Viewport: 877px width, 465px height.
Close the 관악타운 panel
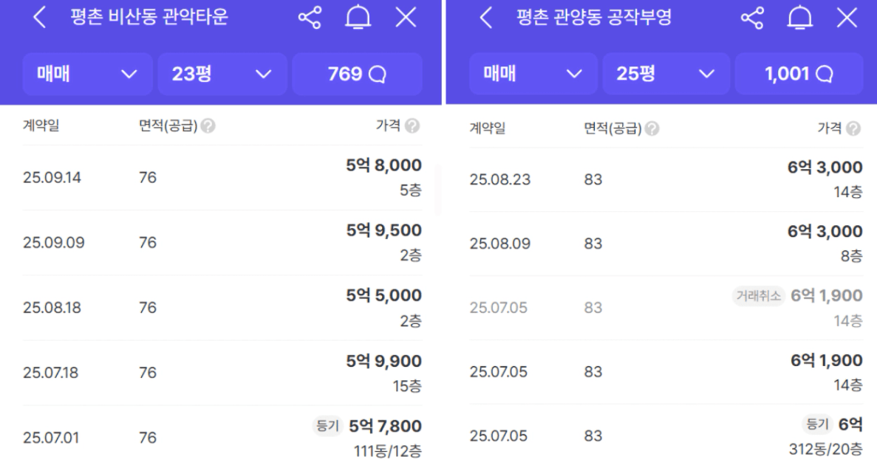coord(406,18)
